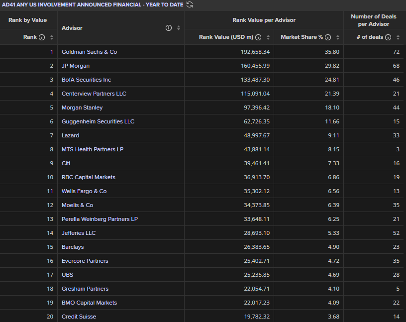Image resolution: width=406 pixels, height=322 pixels.
Task: Click Morgan Stanley's rank value 97,396.42
Action: (x=254, y=107)
